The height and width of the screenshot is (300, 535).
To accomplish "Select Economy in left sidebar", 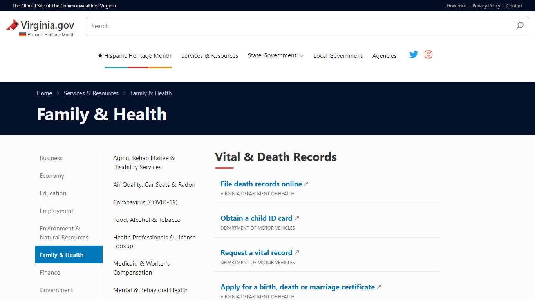I will pos(52,176).
